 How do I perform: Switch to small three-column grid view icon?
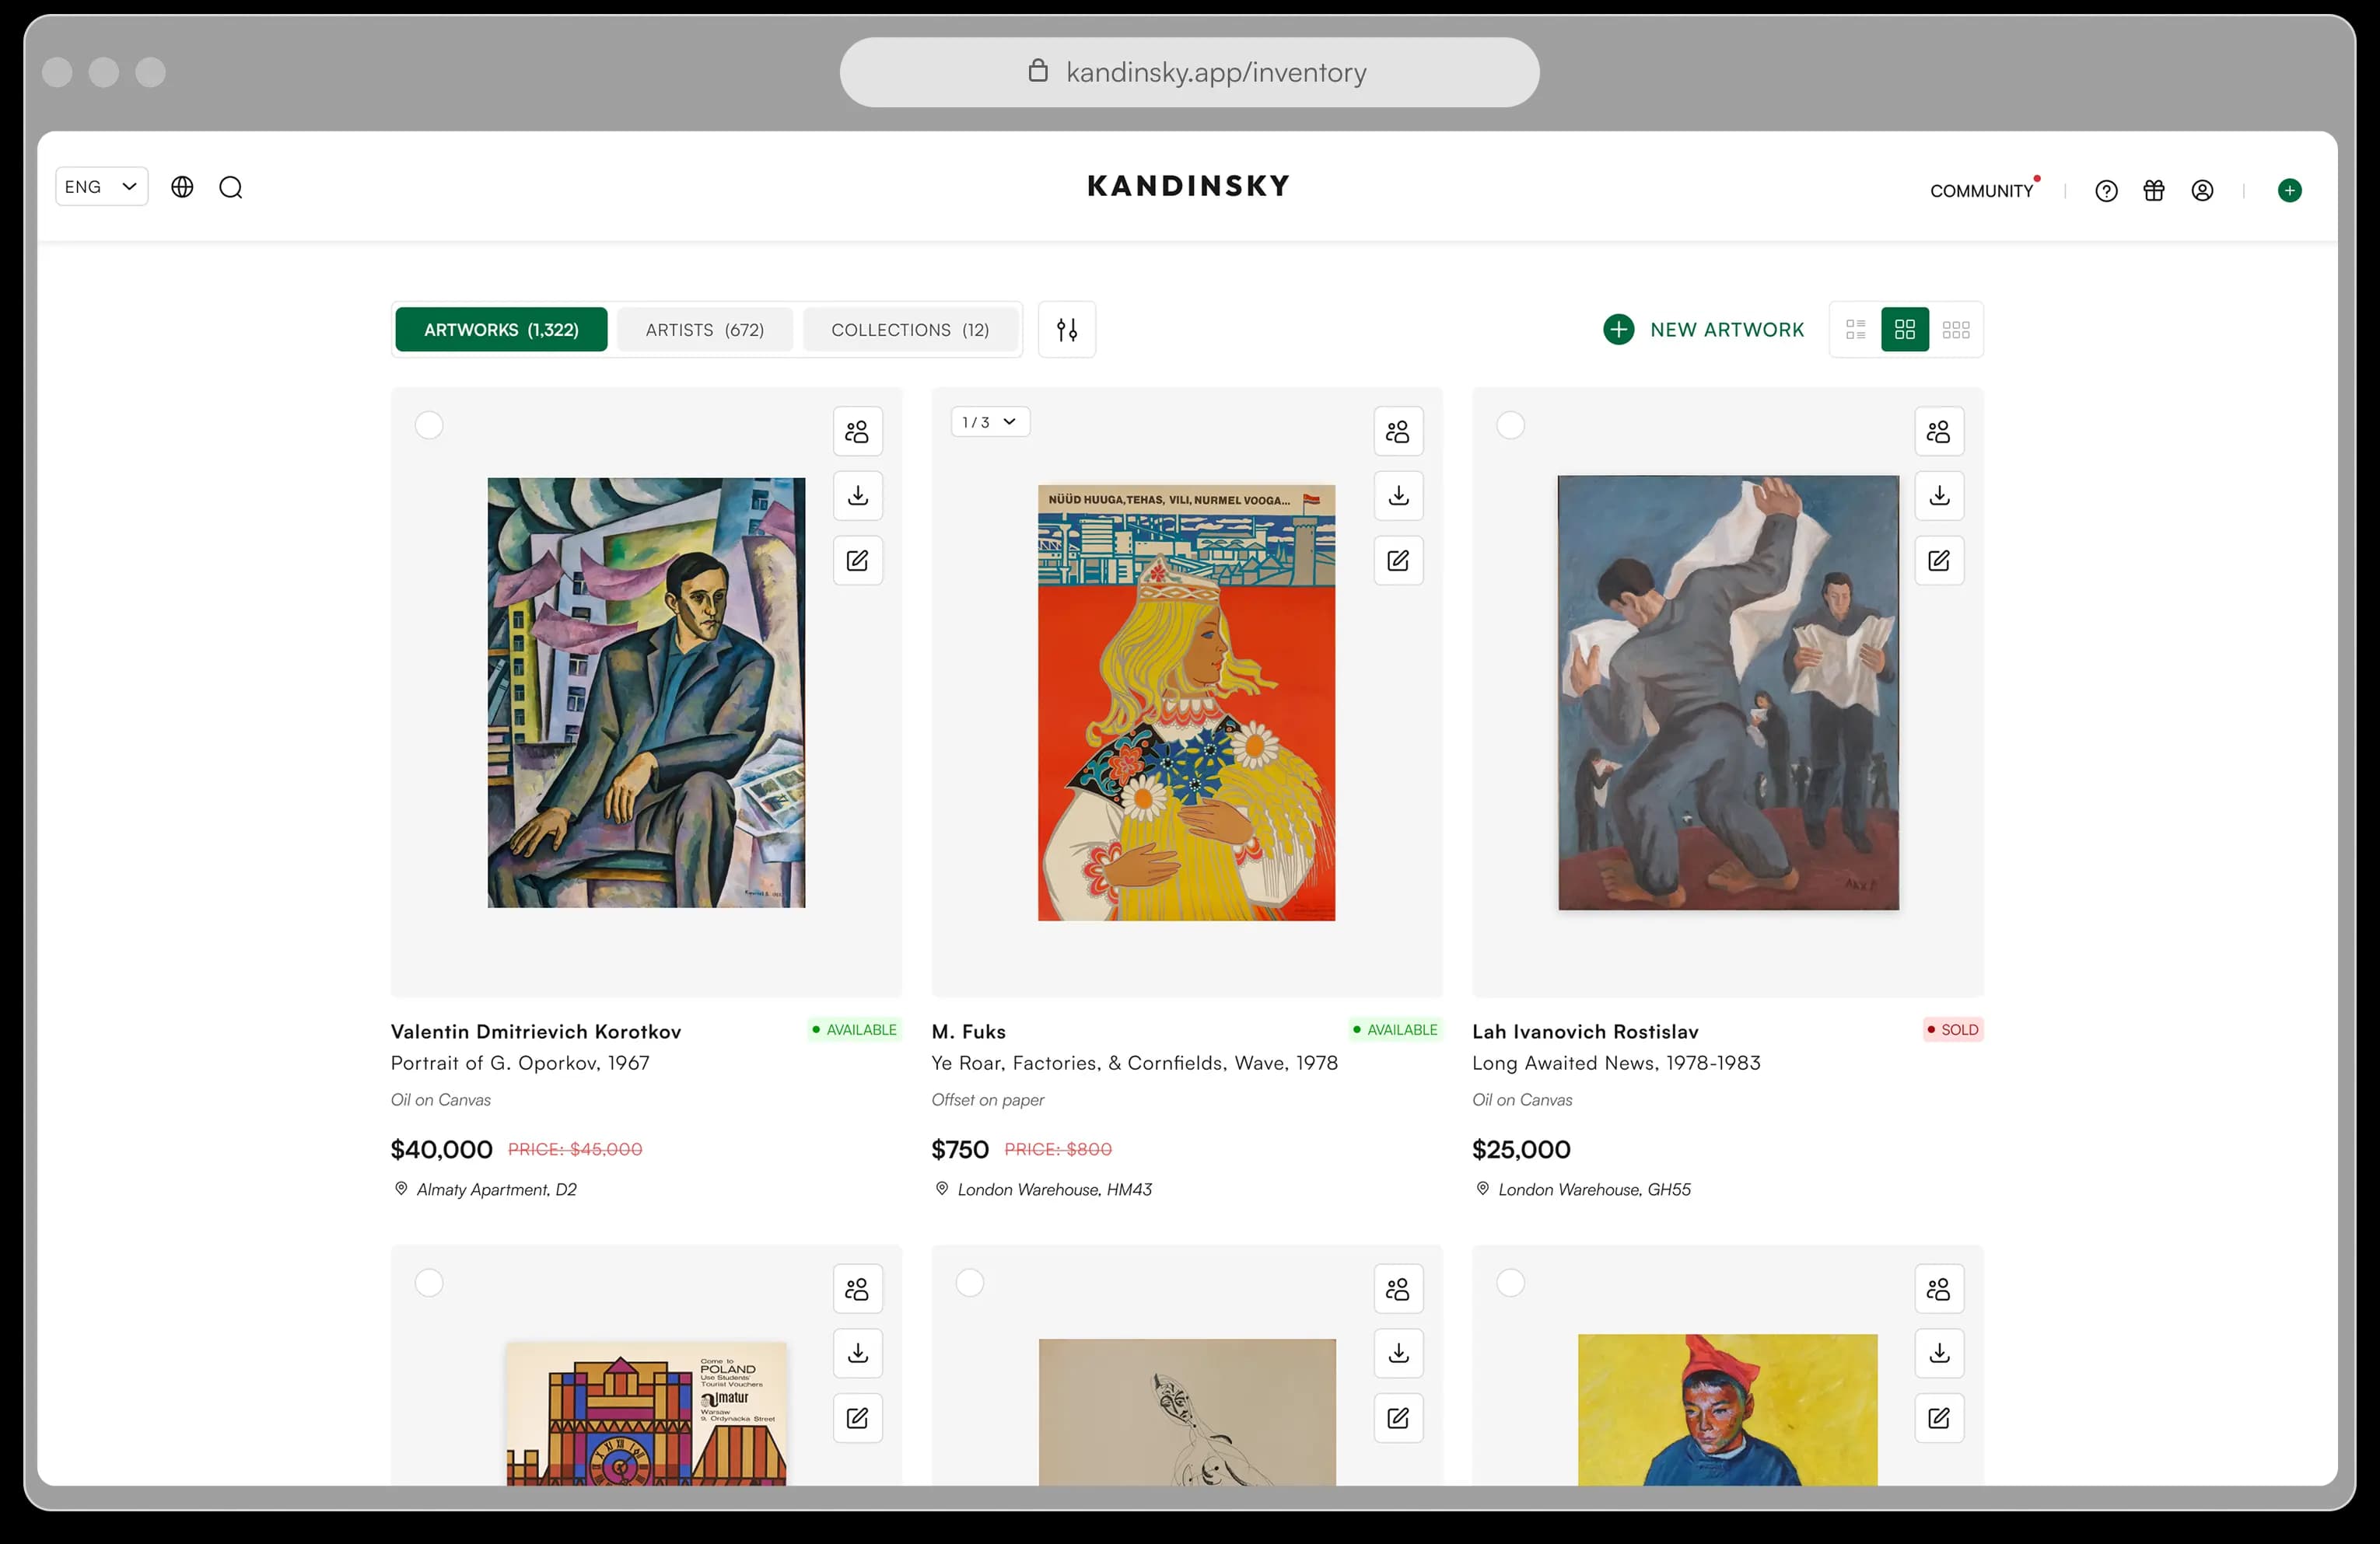[1956, 330]
